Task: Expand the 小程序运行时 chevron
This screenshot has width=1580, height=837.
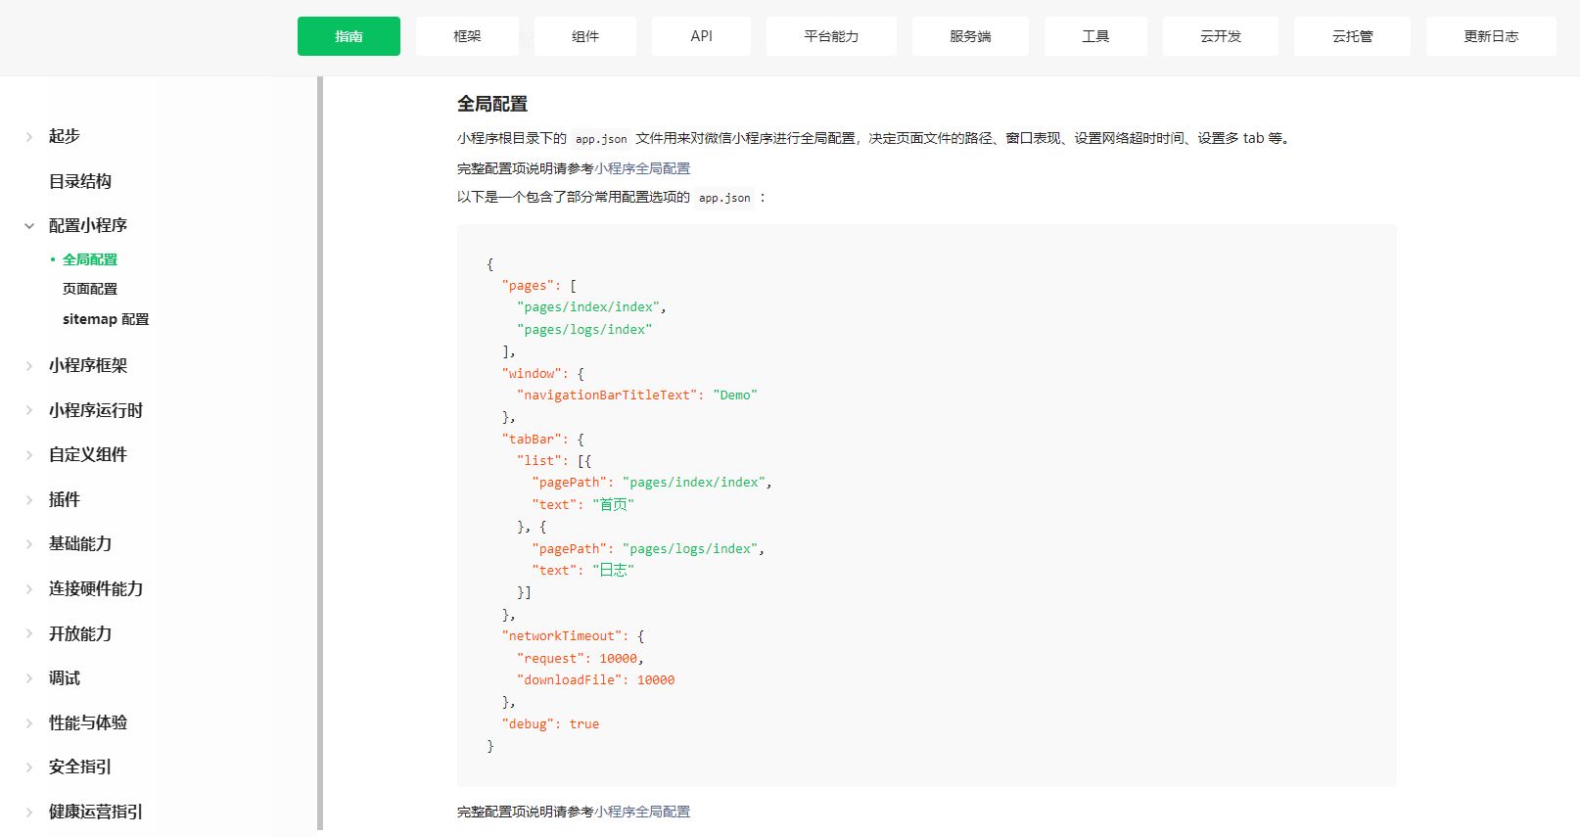Action: 29,411
